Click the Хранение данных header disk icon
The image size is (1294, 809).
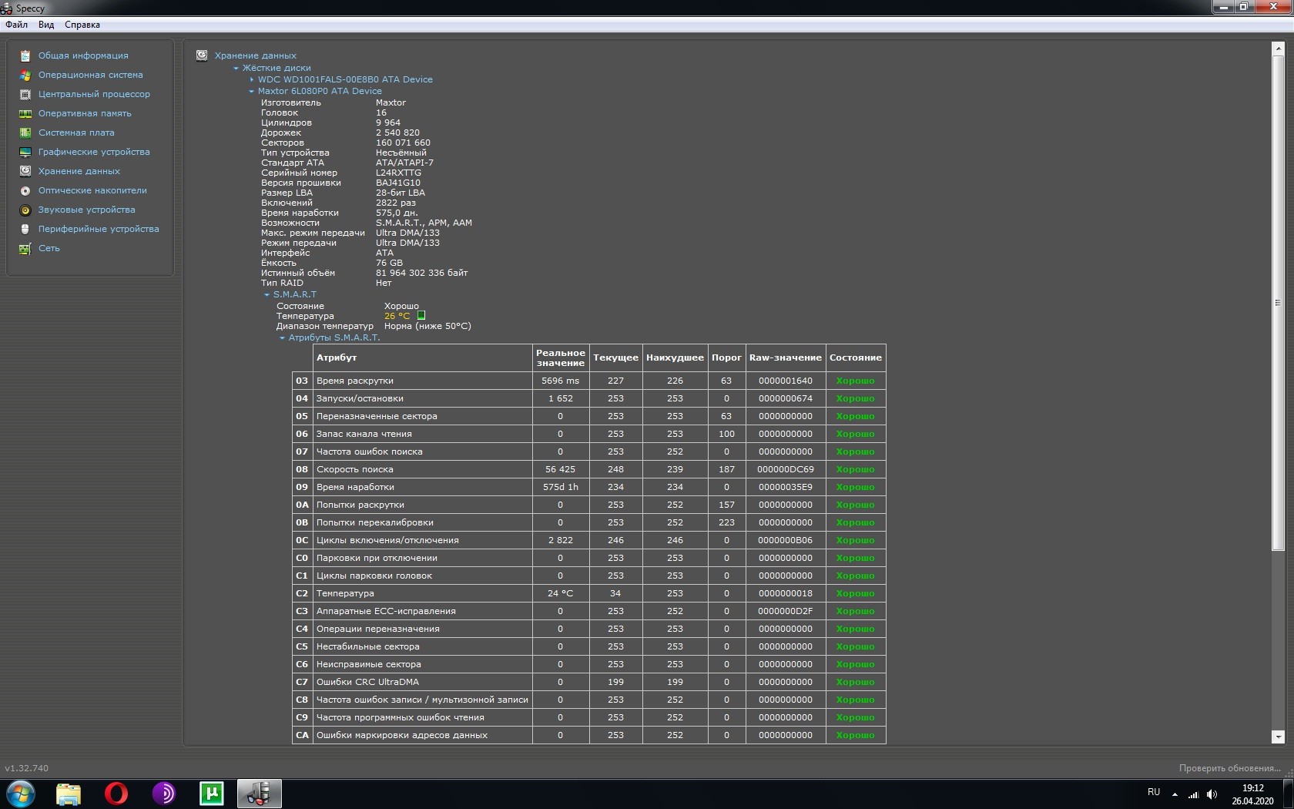point(202,55)
